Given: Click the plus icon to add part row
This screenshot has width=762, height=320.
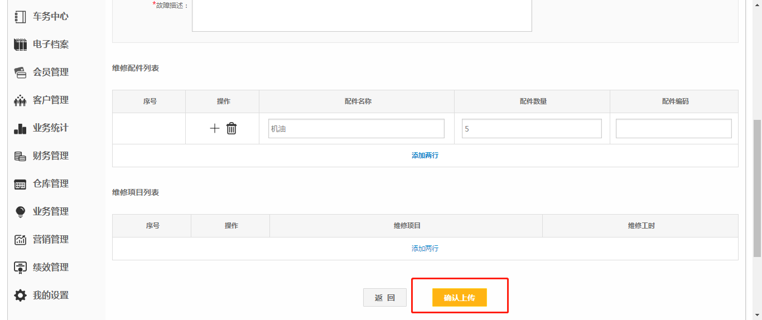Looking at the screenshot, I should pyautogui.click(x=215, y=129).
